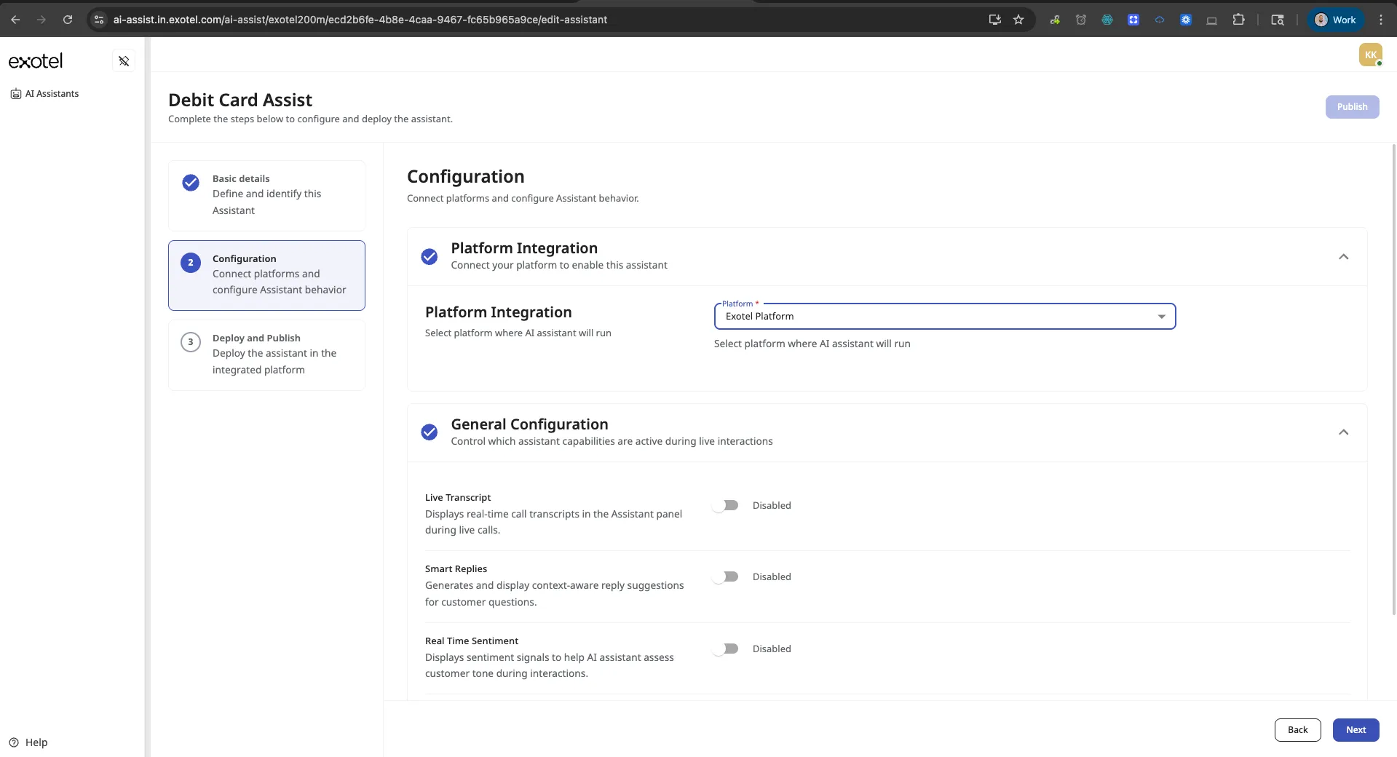The image size is (1397, 757).
Task: Click the site information icon in address bar
Action: point(100,20)
